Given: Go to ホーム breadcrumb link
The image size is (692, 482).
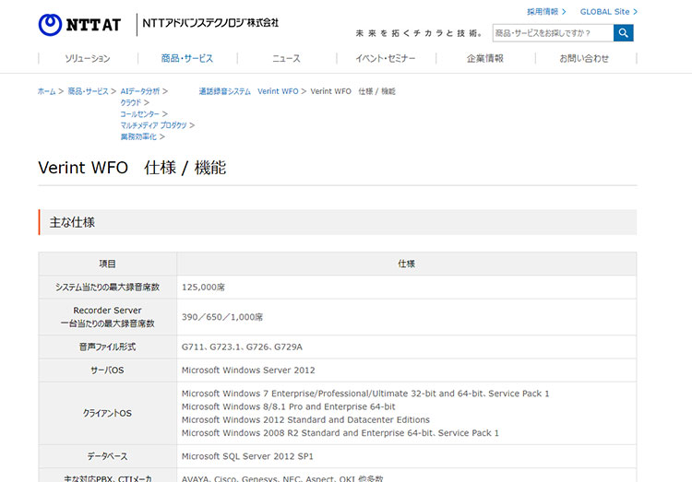Looking at the screenshot, I should (x=46, y=91).
